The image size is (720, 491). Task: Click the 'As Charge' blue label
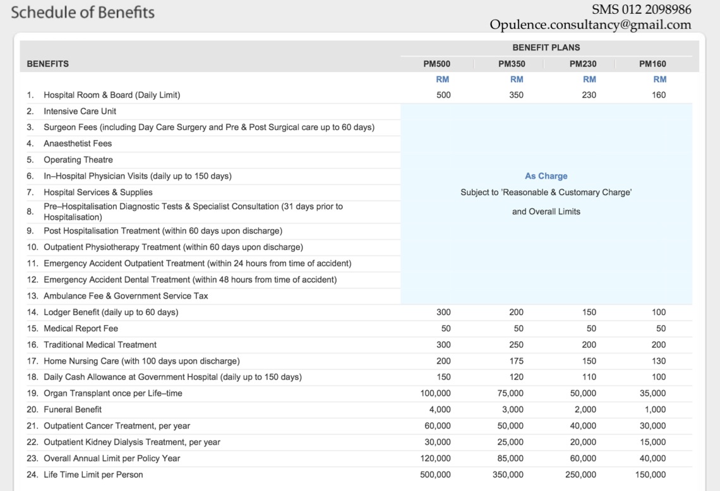(x=546, y=176)
